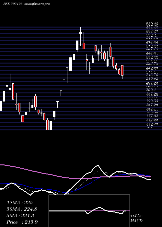The image size is (162, 227).
Task: Click the 183.7 price axis label
Action: point(151,108)
